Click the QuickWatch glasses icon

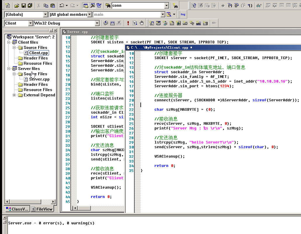tap(259, 6)
